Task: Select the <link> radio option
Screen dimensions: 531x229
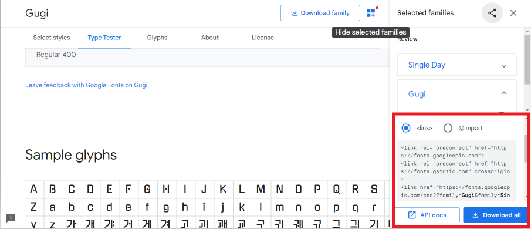Action: pyautogui.click(x=405, y=128)
